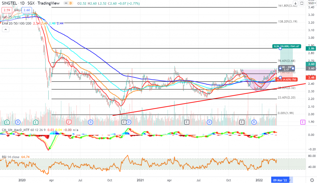Click the 38.20%(2.32) Fibonacci level label

tap(286, 88)
